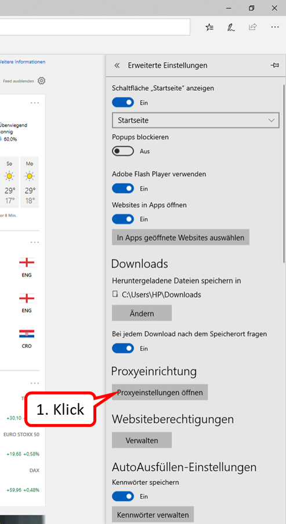Click the DAX index entry

pos(34,470)
